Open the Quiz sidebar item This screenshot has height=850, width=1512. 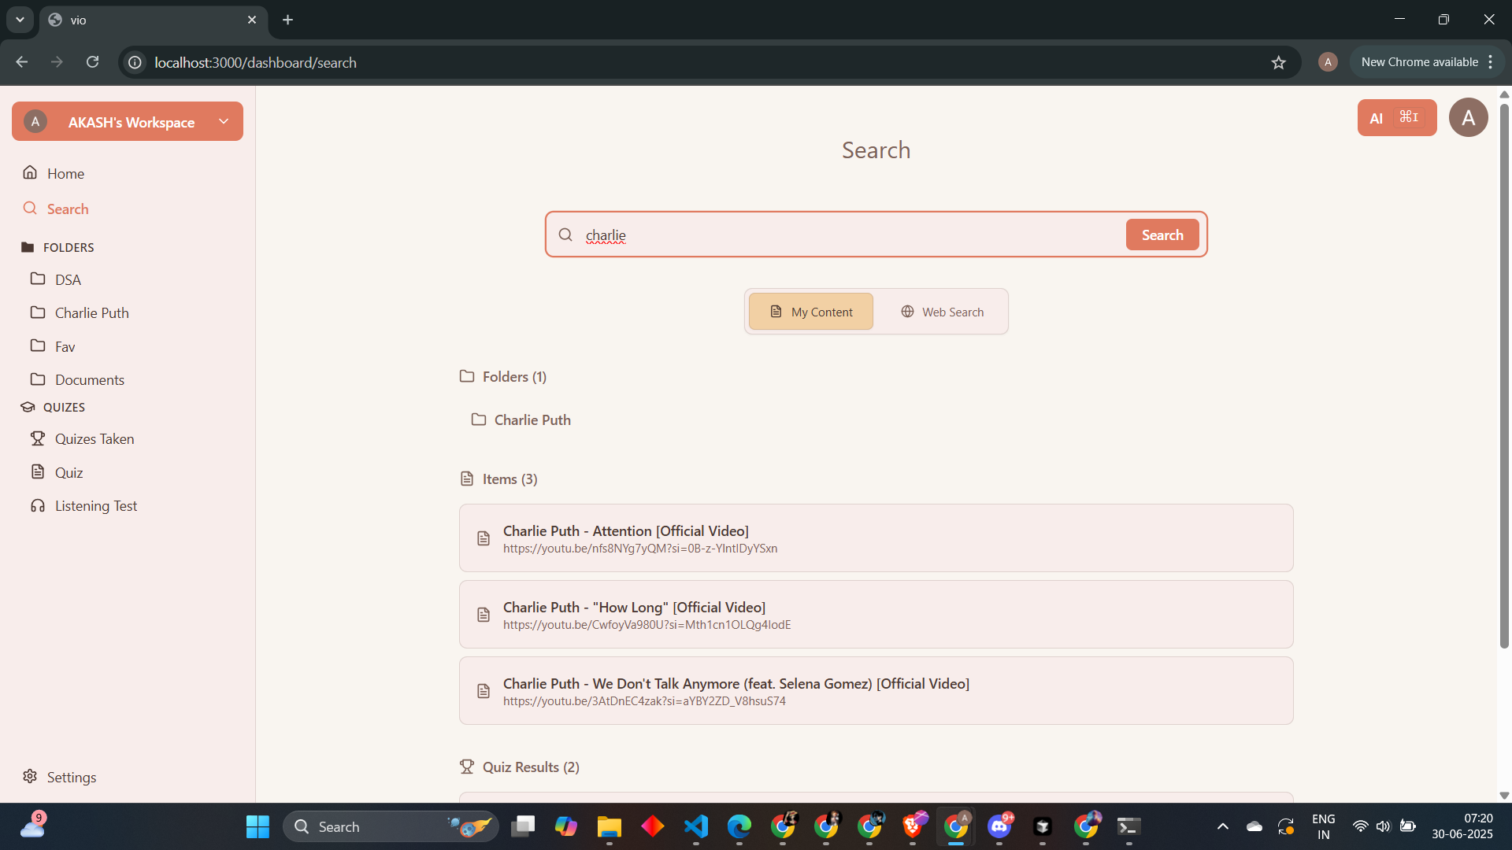[x=69, y=472]
